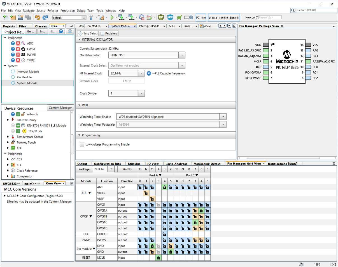Click the Debug Project toolbar icon
The width and height of the screenshot is (338, 267).
pos(149,17)
